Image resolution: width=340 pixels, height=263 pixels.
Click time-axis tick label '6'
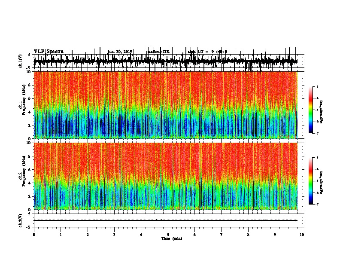point(195,235)
